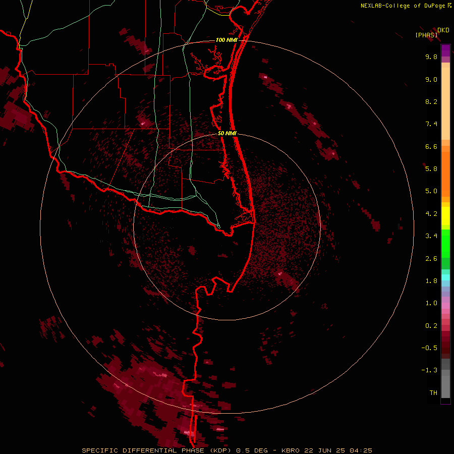Click the -0.5 value on the legend
The height and width of the screenshot is (454, 454).
tap(429, 348)
